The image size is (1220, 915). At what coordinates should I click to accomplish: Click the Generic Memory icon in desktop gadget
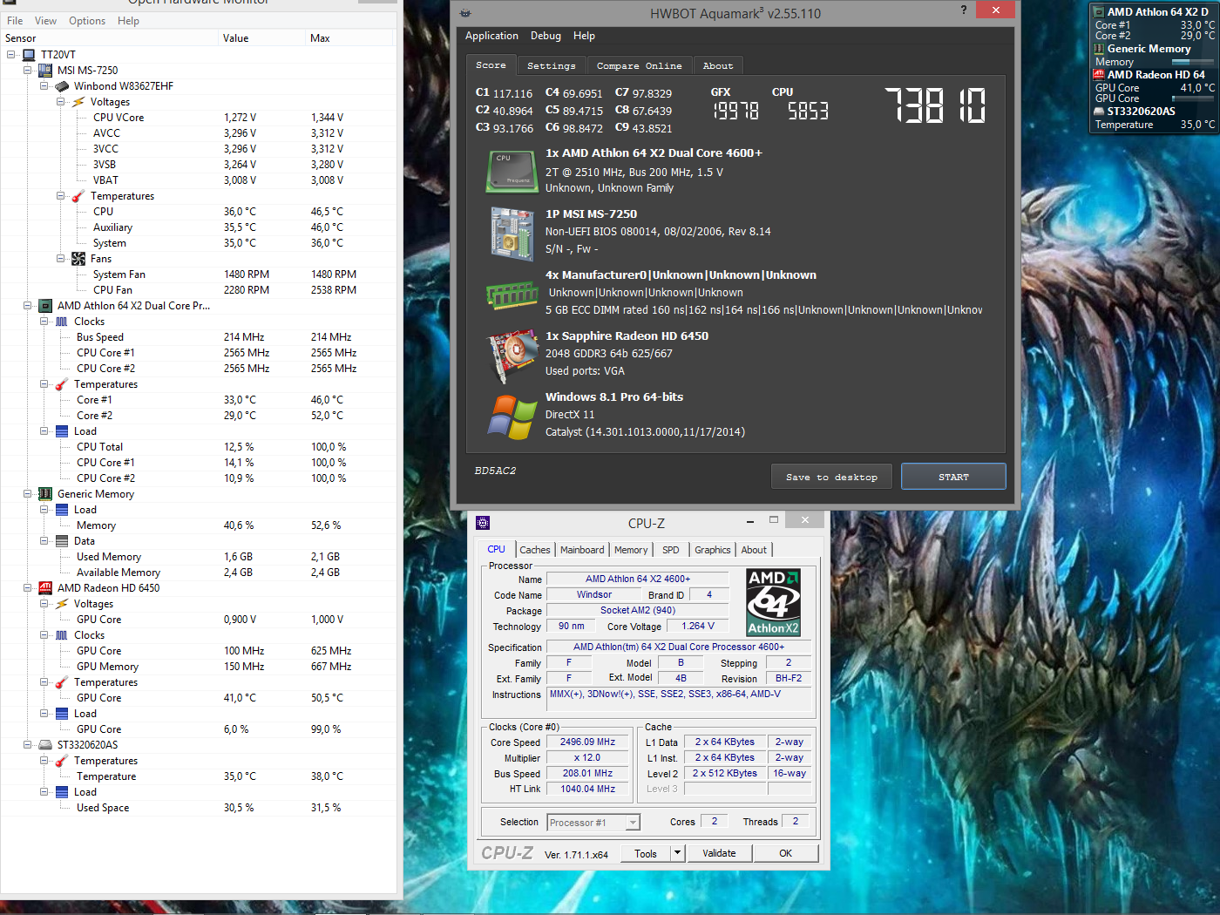coord(1099,49)
